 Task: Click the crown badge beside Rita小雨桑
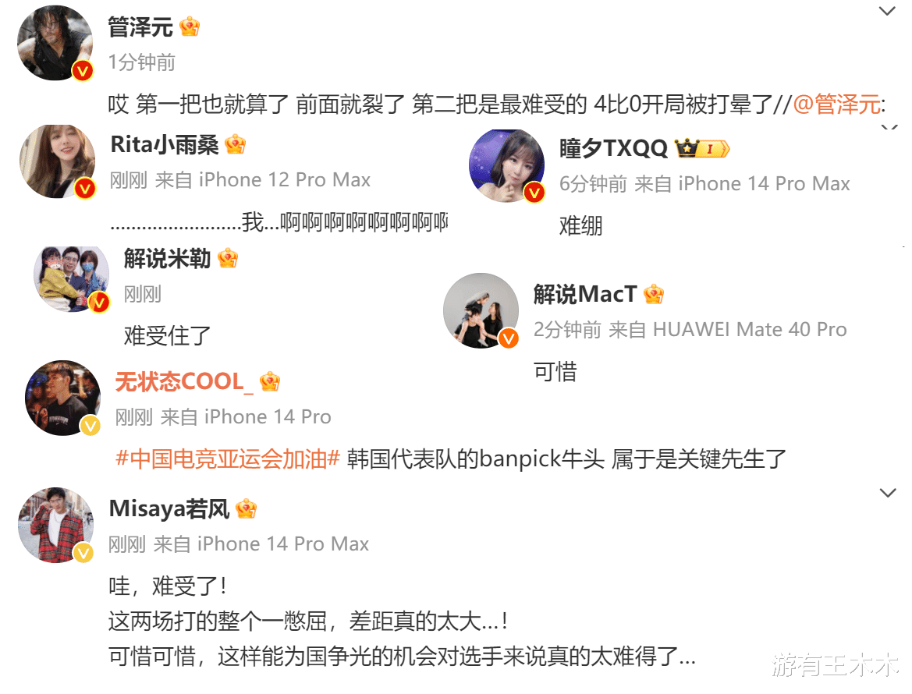tap(235, 144)
